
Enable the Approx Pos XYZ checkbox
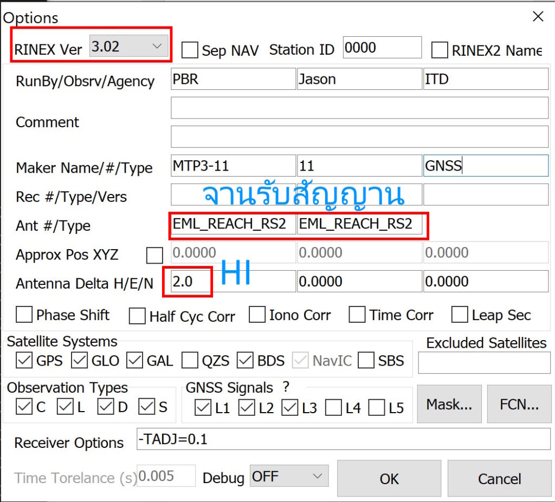coord(154,255)
